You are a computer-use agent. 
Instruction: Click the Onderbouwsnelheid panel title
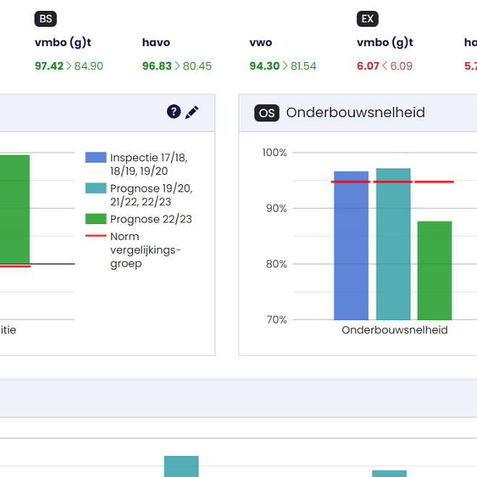(356, 113)
